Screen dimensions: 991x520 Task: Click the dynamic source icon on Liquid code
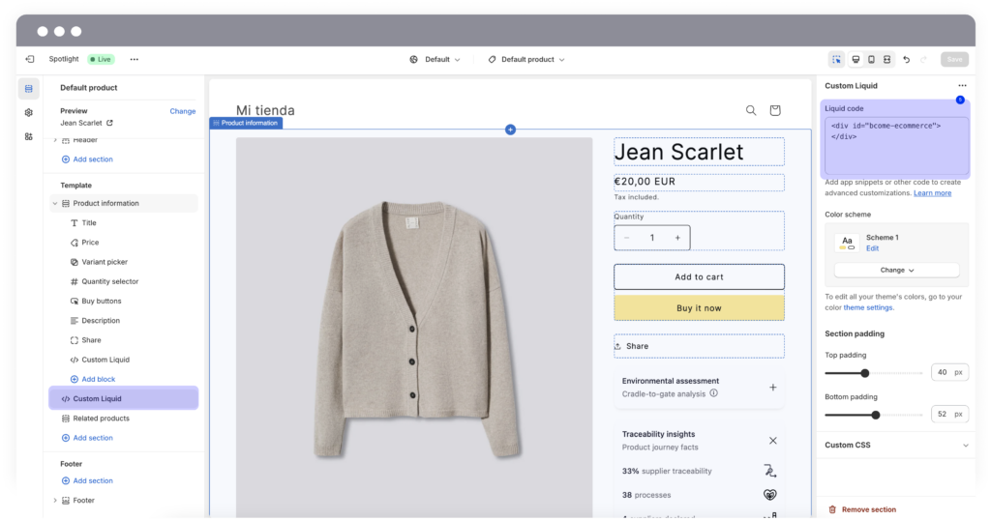pyautogui.click(x=960, y=100)
